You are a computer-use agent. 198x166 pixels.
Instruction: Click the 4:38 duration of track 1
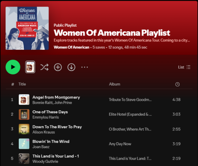pyautogui.click(x=177, y=99)
